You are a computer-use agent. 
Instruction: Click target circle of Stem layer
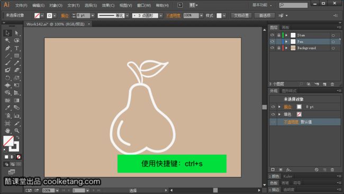click(333, 35)
